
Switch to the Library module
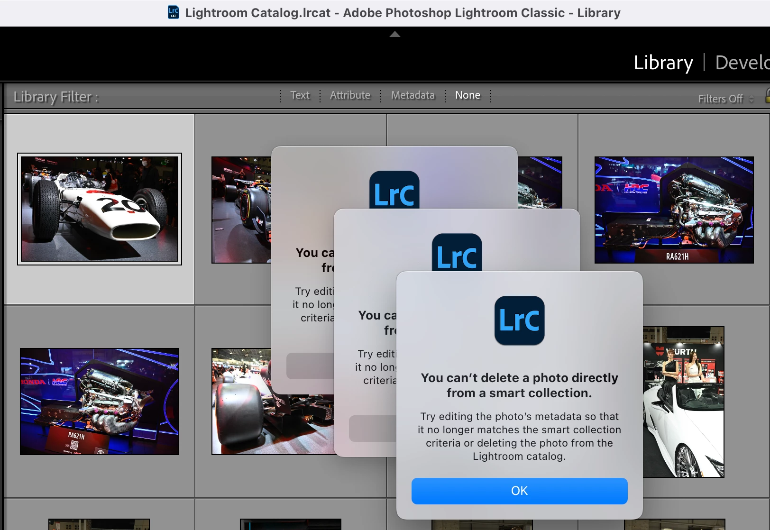[663, 63]
